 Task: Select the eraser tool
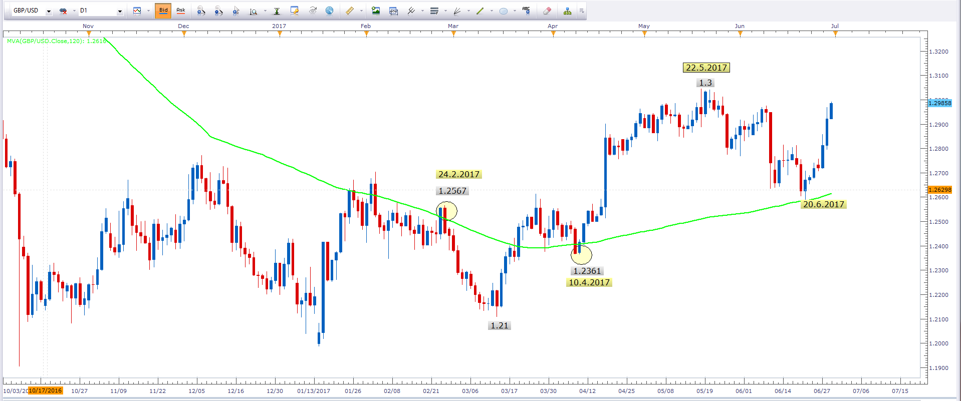click(x=547, y=11)
